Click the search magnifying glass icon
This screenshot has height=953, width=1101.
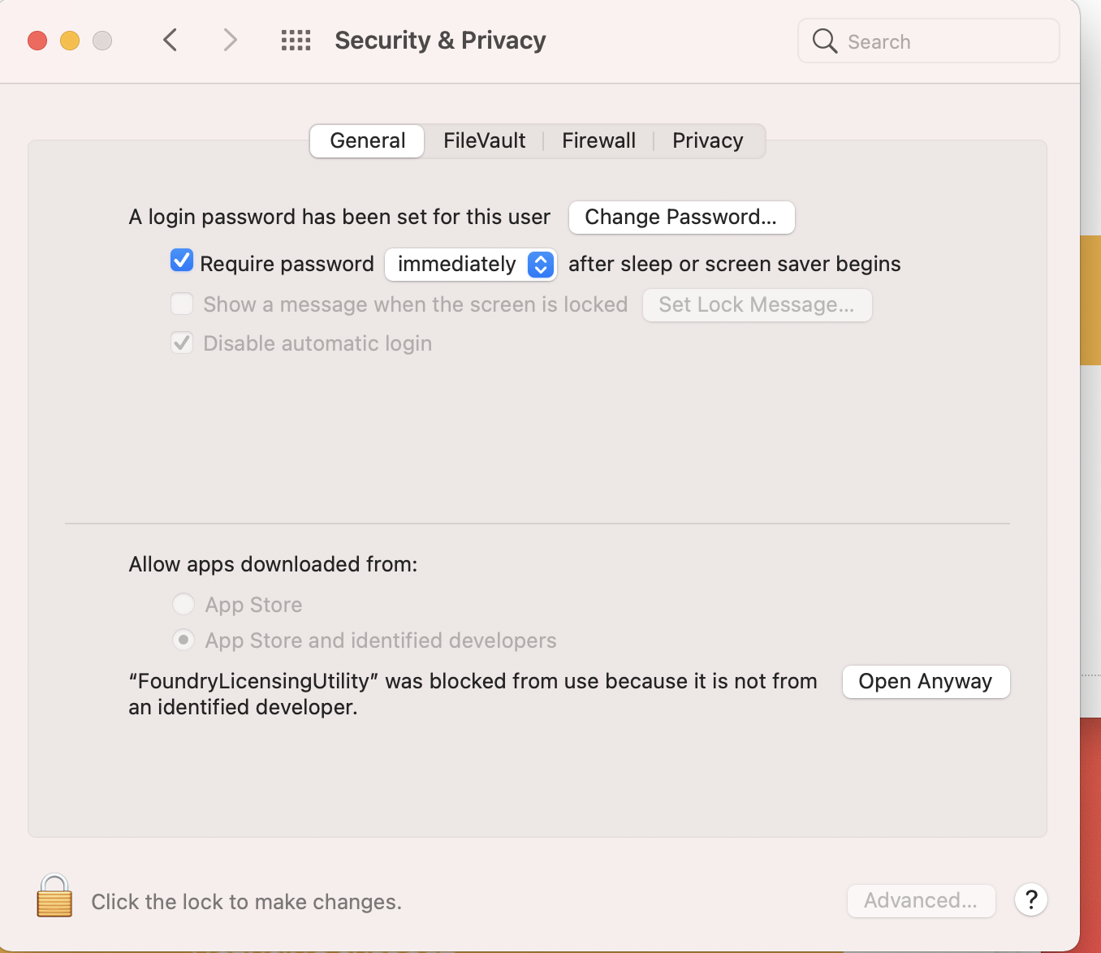tap(825, 41)
